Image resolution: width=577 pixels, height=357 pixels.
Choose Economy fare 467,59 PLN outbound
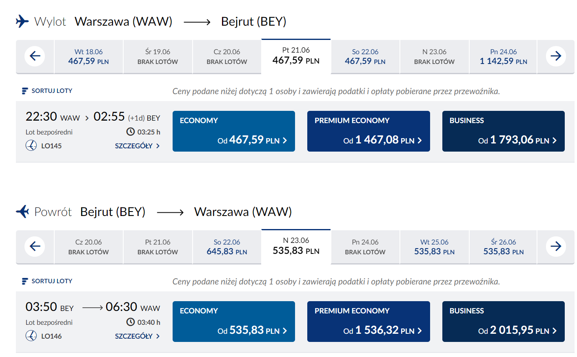tap(234, 131)
